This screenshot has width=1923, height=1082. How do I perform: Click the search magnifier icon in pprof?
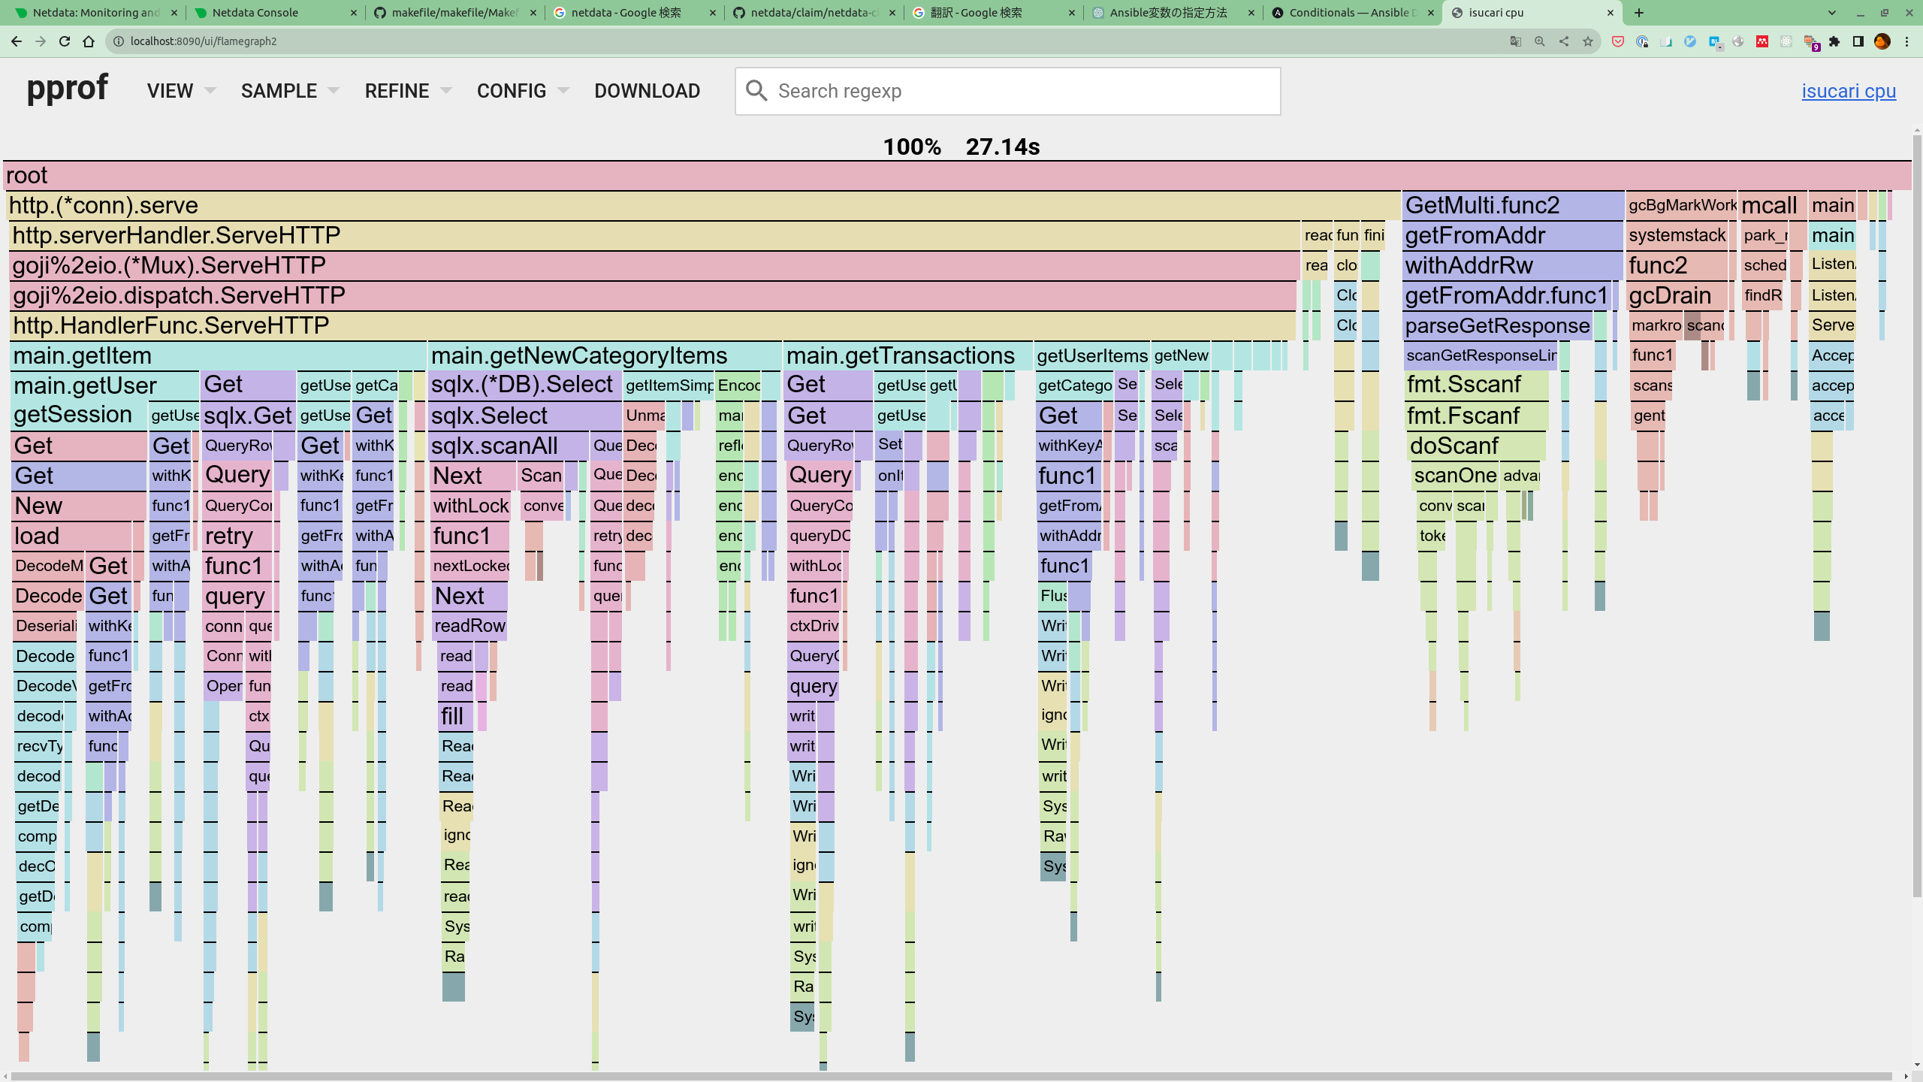756,91
